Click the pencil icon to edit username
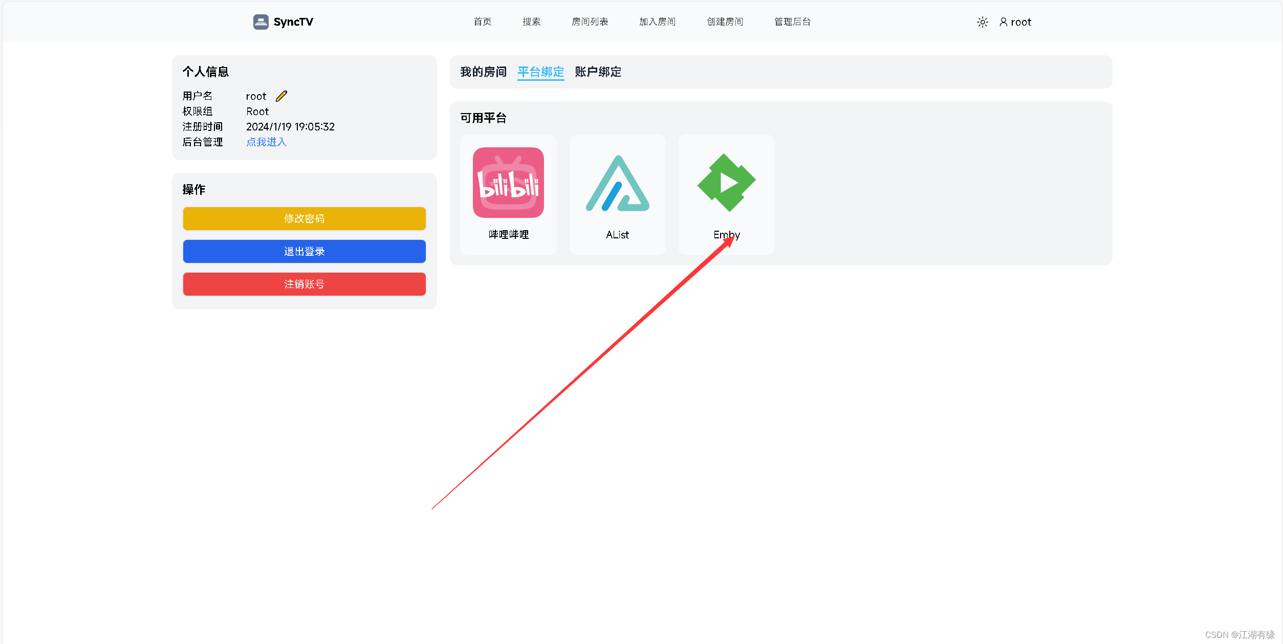The height and width of the screenshot is (644, 1283). (x=280, y=96)
